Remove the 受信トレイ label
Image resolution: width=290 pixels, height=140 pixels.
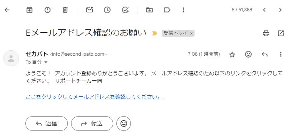[191, 33]
